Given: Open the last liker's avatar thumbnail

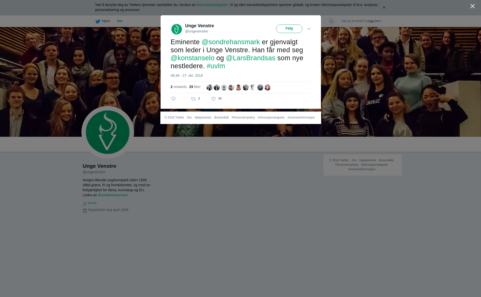Looking at the screenshot, I should (268, 87).
